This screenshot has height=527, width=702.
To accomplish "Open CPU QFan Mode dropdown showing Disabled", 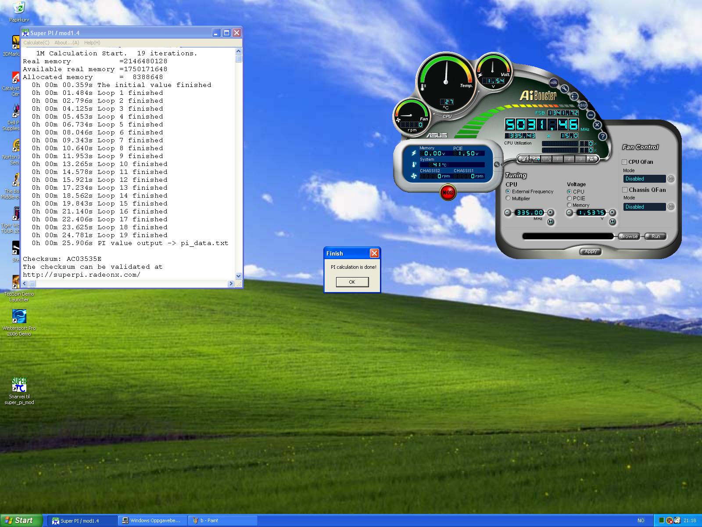I will click(x=645, y=179).
